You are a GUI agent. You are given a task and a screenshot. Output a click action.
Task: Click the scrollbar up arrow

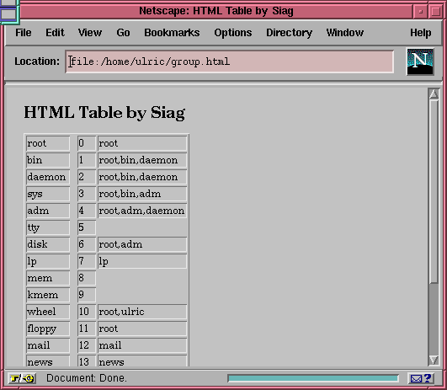tap(434, 93)
